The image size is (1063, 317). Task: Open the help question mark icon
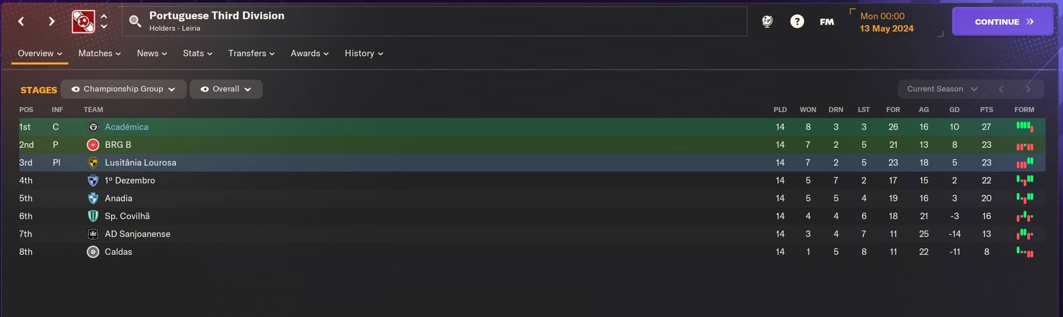[797, 21]
